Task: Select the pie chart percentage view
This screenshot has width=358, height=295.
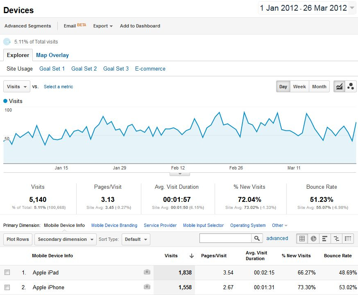Action: pyautogui.click(x=313, y=238)
